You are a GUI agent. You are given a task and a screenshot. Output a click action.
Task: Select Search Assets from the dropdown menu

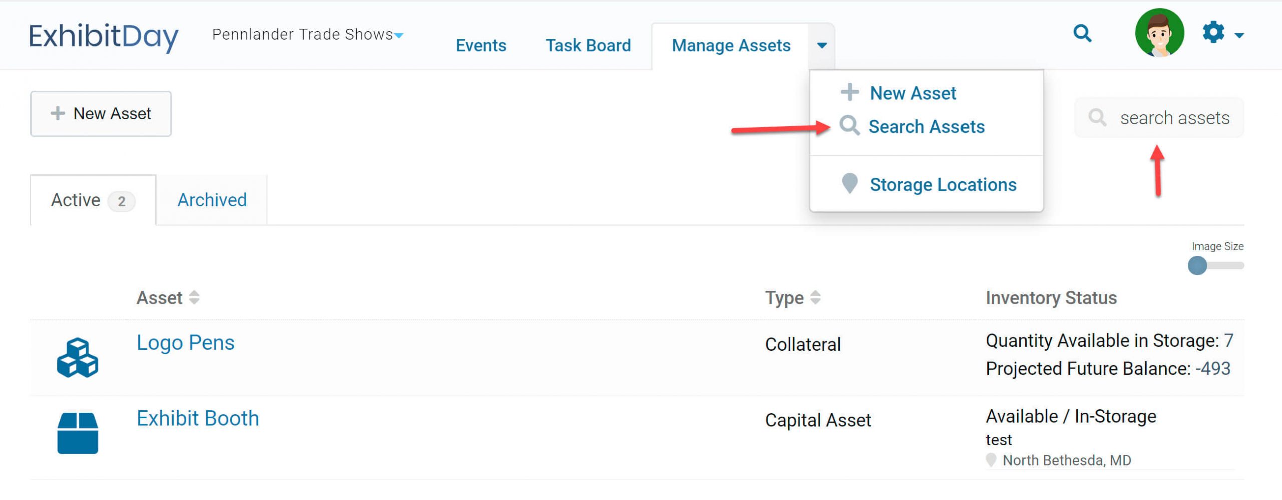[926, 127]
